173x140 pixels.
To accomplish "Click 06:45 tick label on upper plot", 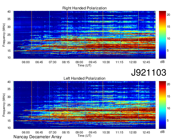I will (x=39, y=62).
